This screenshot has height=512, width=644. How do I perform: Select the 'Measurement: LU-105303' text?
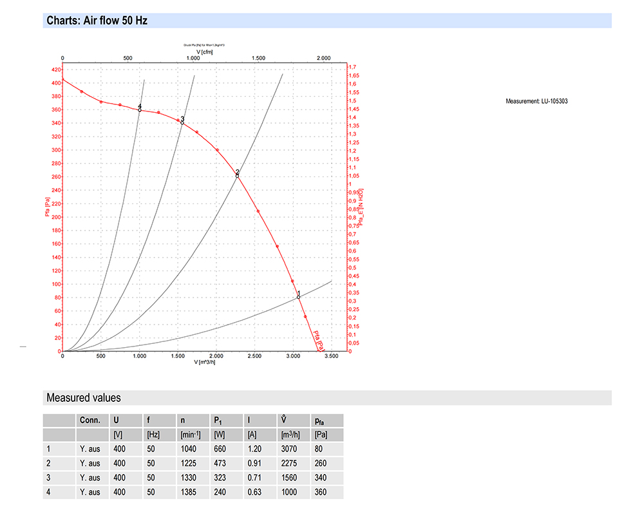pos(536,101)
